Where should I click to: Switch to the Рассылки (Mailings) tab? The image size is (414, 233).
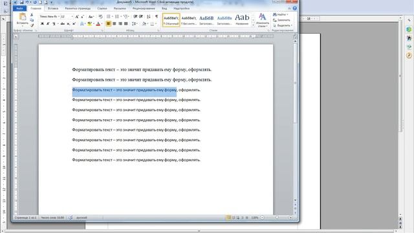click(120, 8)
